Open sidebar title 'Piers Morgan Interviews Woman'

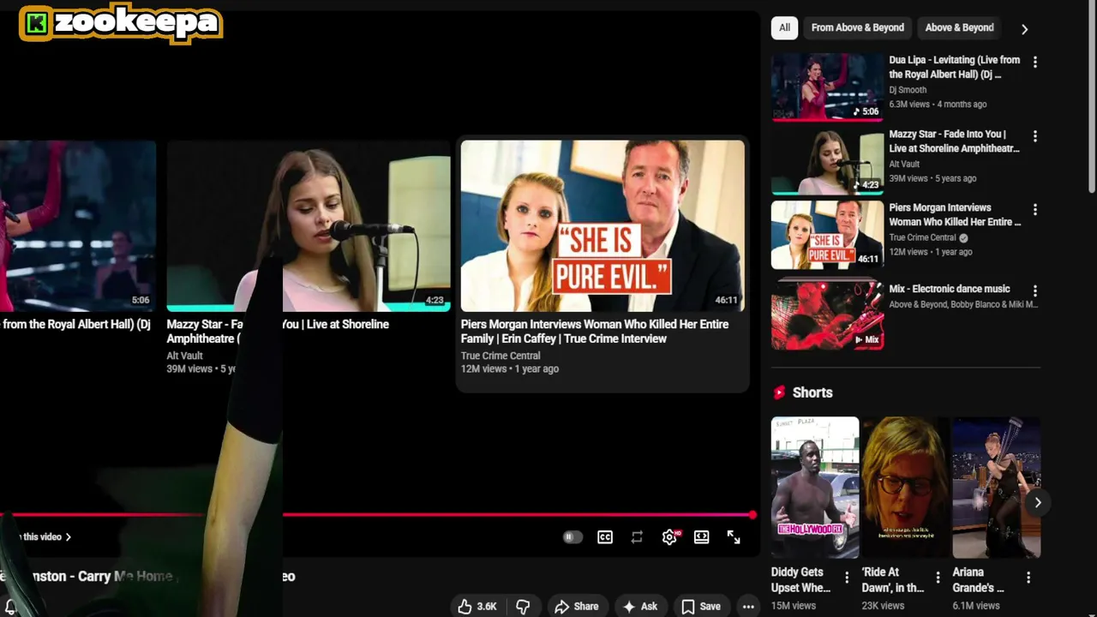click(x=955, y=214)
